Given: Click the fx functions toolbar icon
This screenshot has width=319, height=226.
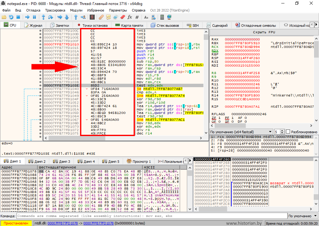Looking at the screenshot, I should click(130, 17).
